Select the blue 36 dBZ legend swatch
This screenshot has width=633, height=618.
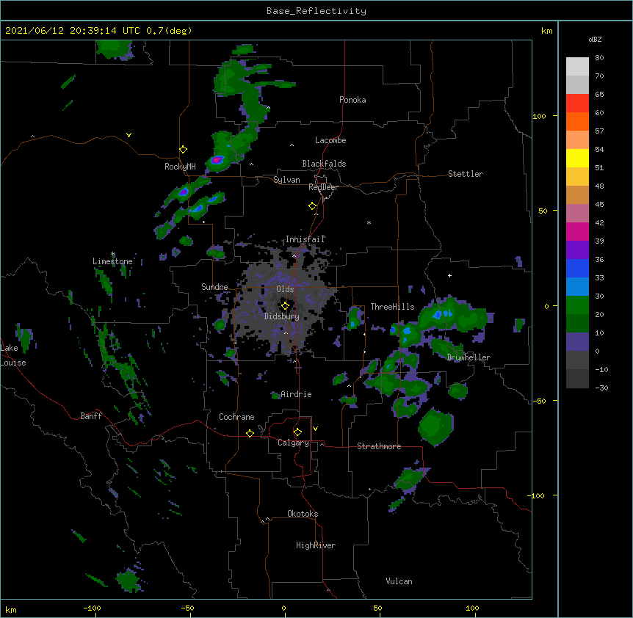point(577,268)
